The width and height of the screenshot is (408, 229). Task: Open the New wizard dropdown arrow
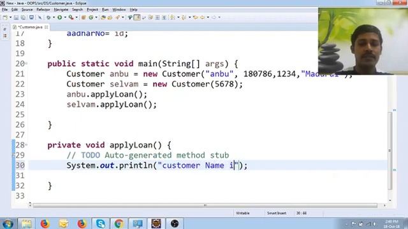tap(10, 17)
